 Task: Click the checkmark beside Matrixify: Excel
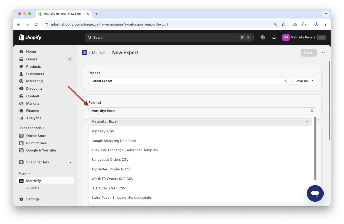pos(308,121)
